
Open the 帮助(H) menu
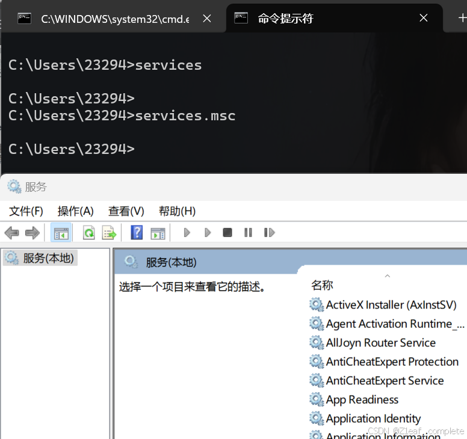(177, 211)
